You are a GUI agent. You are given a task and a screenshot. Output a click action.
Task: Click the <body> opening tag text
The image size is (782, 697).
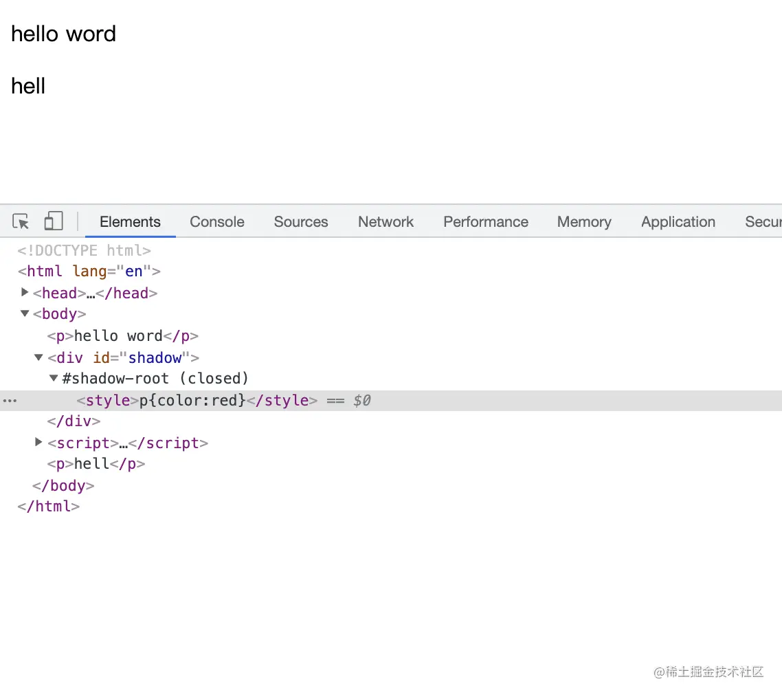(59, 314)
